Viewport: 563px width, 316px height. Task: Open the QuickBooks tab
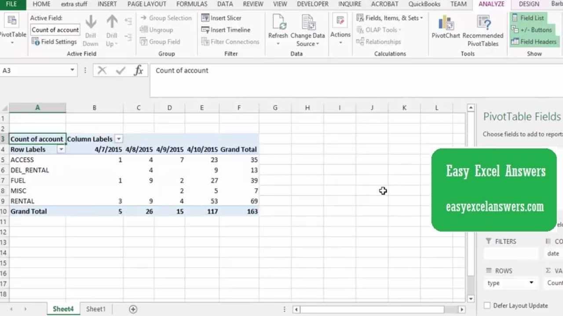pyautogui.click(x=424, y=4)
